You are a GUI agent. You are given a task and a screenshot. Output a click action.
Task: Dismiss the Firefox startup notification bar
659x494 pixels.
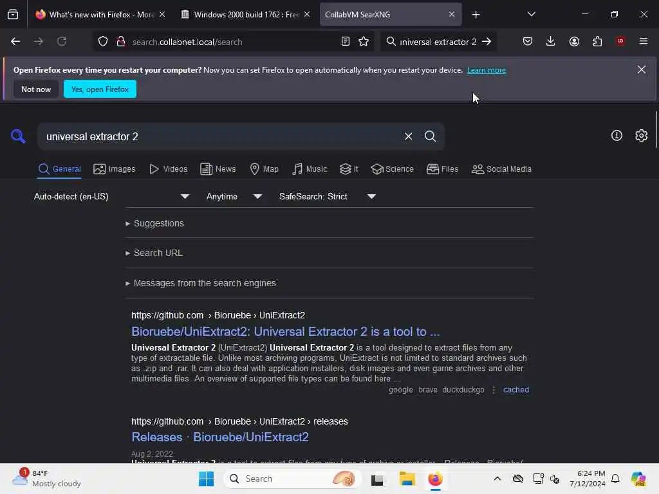tap(642, 69)
